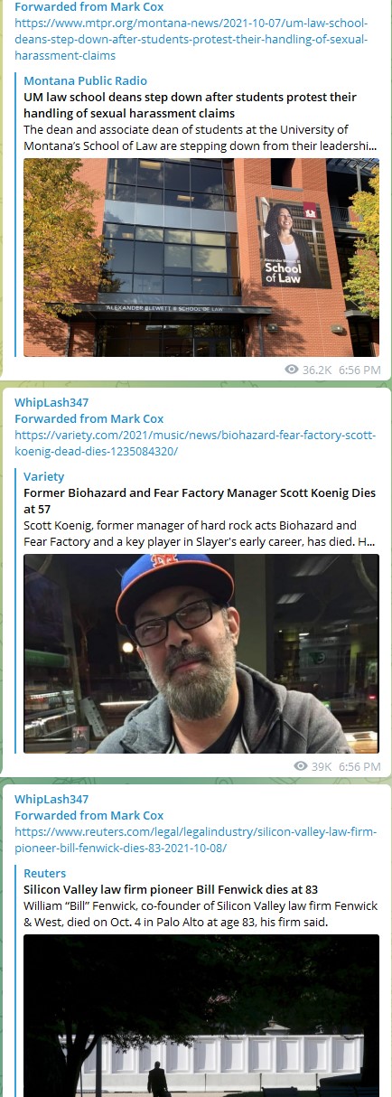Click the Reuters source name
The height and width of the screenshot is (1097, 392).
pos(44,874)
